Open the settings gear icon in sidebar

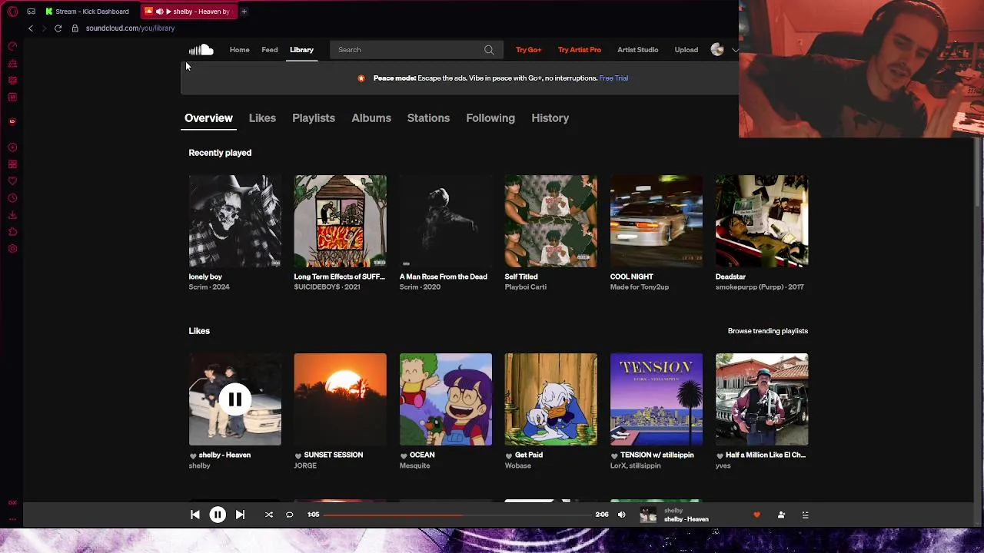(x=12, y=249)
